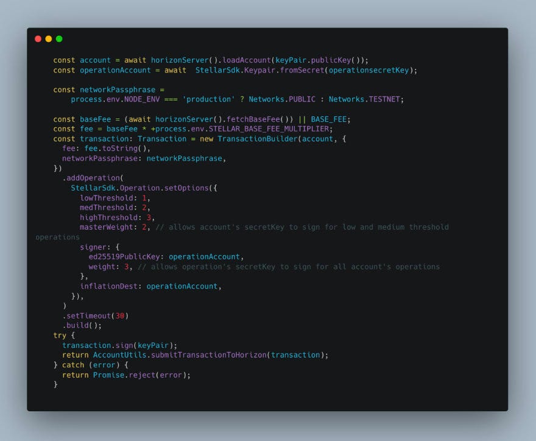Select Networks.TESTNET in the ternary
The height and width of the screenshot is (441, 536).
click(364, 99)
